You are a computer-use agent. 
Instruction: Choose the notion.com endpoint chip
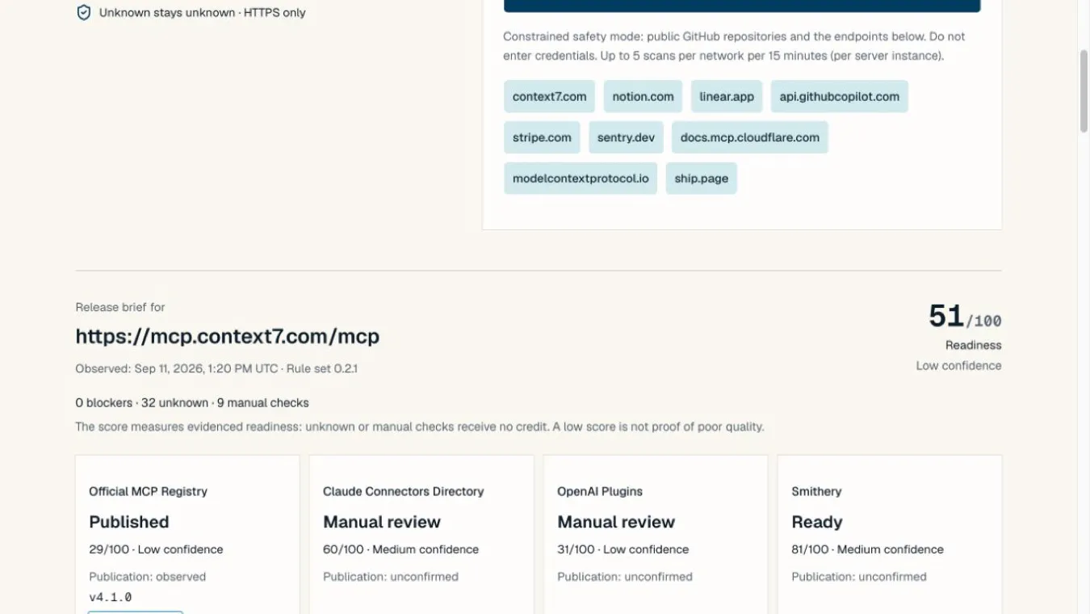tap(643, 96)
